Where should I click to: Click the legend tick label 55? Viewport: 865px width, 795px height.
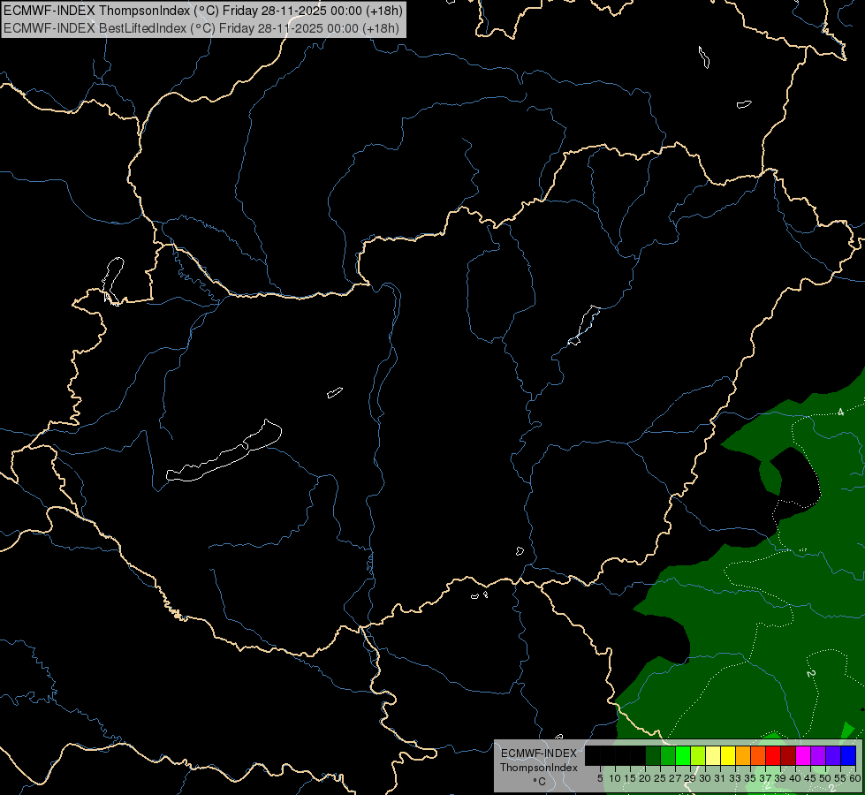coord(839,778)
